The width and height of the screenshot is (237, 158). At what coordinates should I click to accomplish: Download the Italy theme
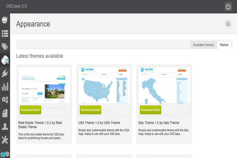coord(150,110)
